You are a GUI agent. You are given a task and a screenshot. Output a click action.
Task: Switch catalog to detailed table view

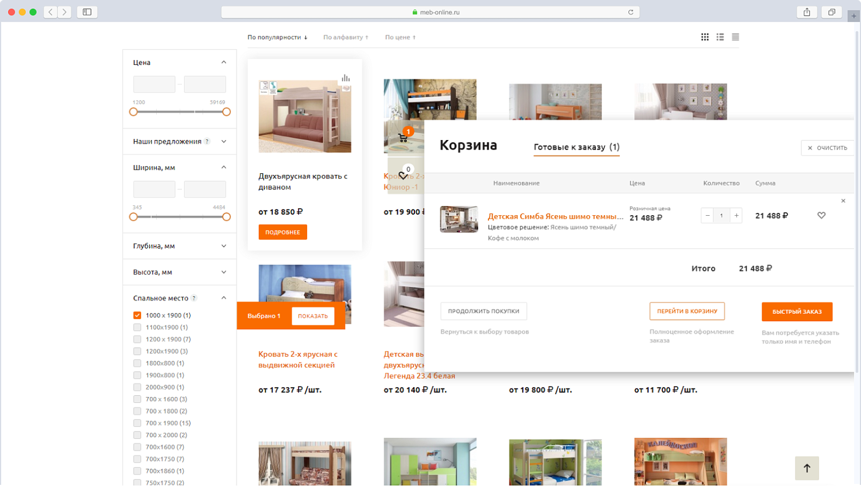(x=735, y=37)
